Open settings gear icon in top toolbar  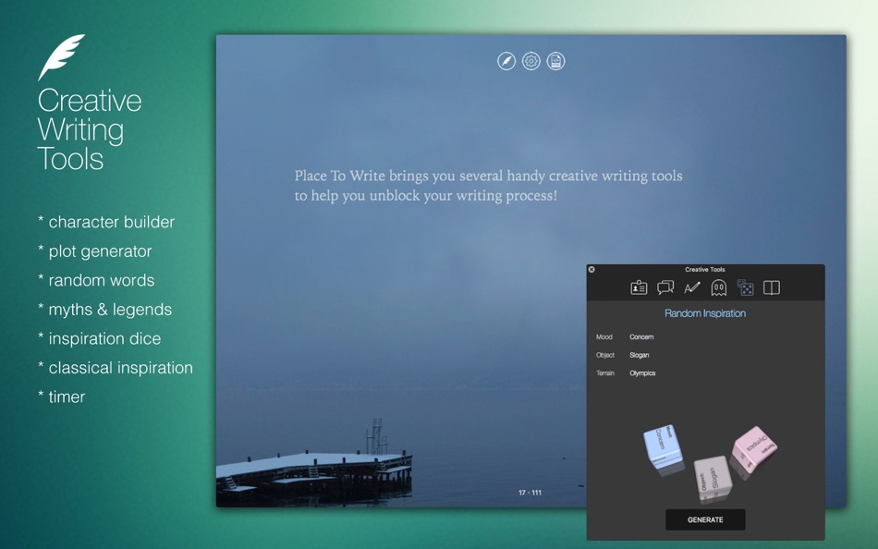(x=530, y=61)
